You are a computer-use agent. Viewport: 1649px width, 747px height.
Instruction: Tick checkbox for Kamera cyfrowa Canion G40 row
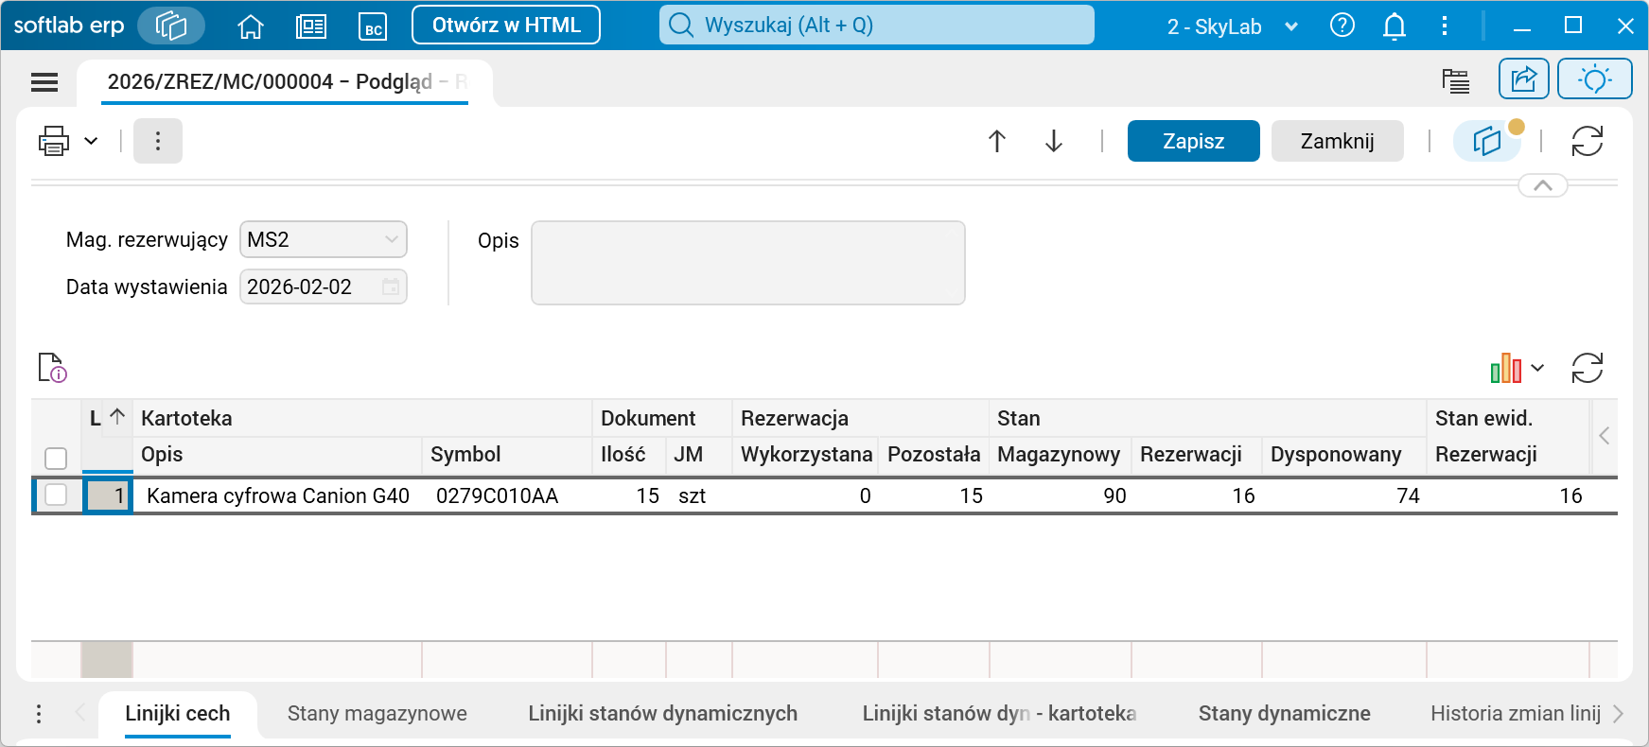tap(56, 495)
